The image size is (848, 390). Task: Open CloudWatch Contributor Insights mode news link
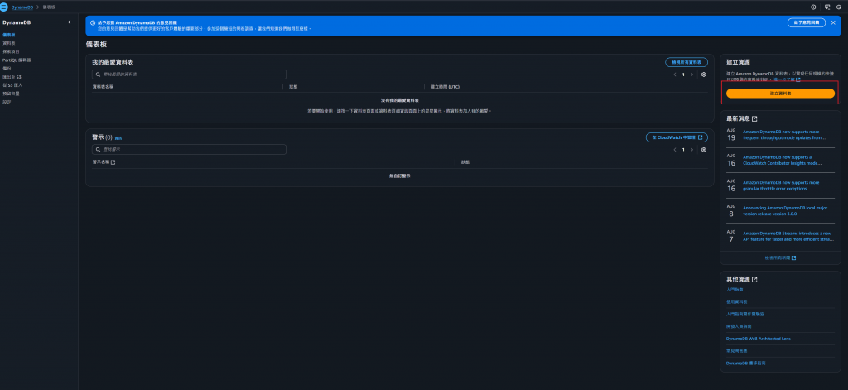(782, 160)
